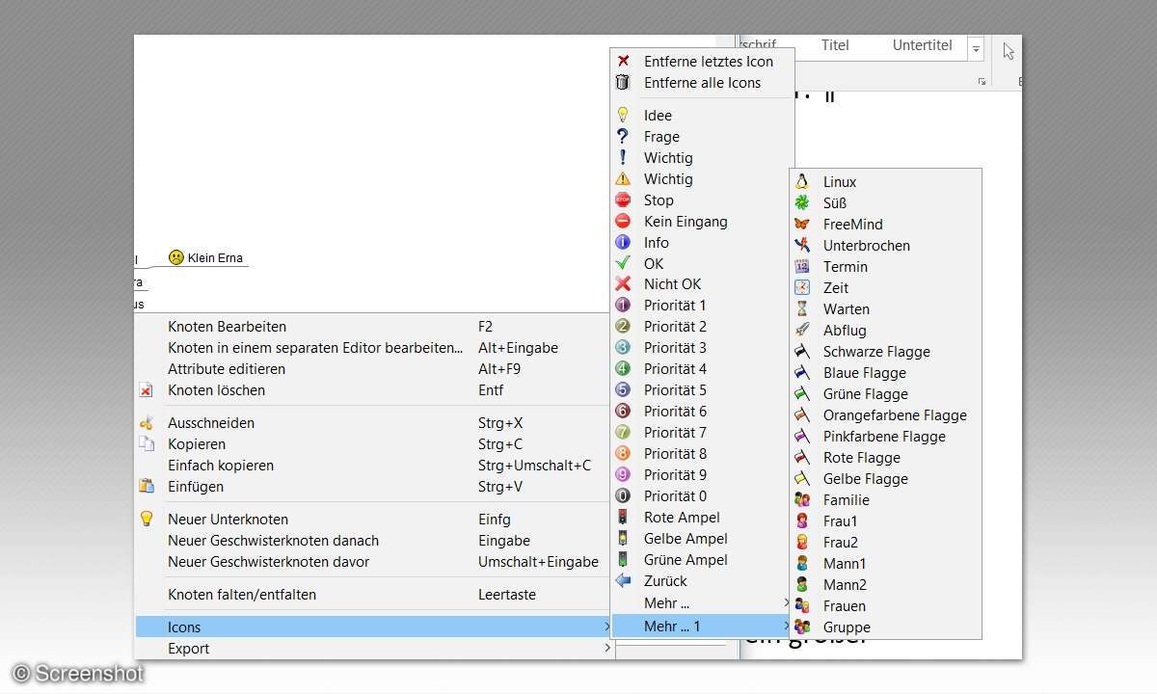
Task: Choose Neuer Unterknoten
Action: pyautogui.click(x=374, y=519)
